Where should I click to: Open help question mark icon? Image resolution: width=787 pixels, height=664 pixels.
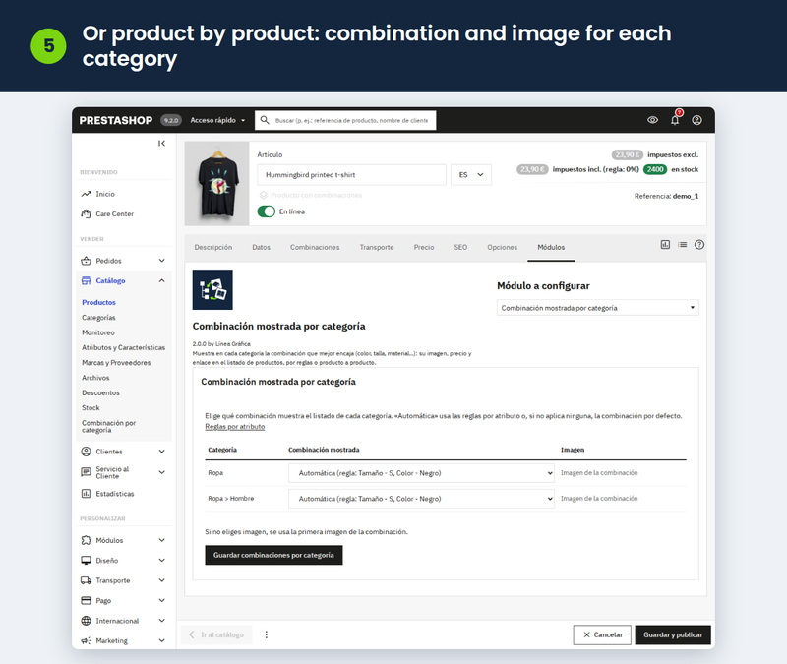pyautogui.click(x=699, y=244)
